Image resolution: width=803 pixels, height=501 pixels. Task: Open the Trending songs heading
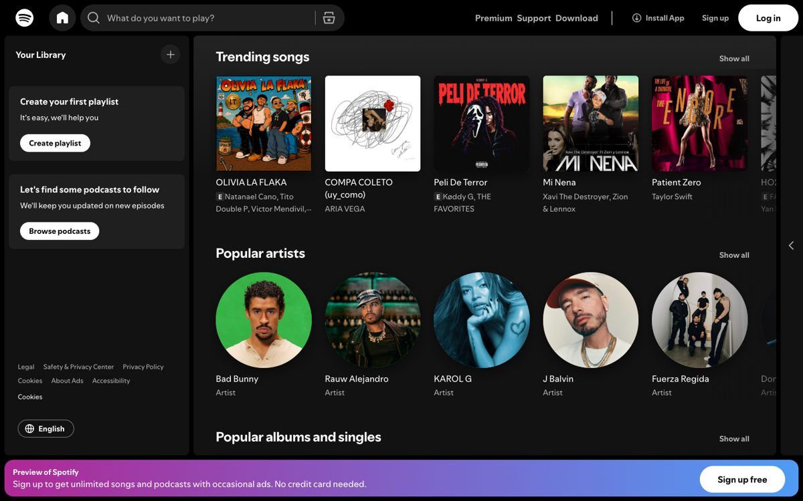pos(262,57)
